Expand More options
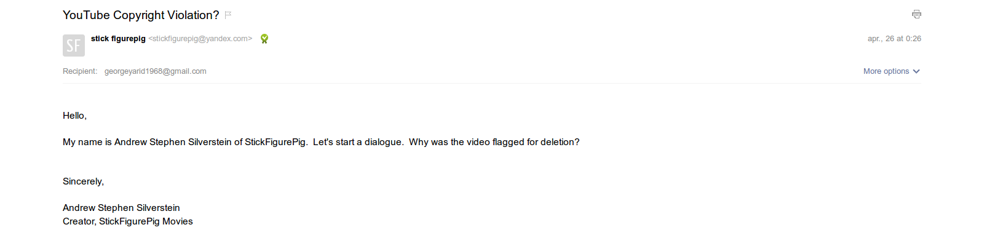The width and height of the screenshot is (984, 246). (x=886, y=71)
